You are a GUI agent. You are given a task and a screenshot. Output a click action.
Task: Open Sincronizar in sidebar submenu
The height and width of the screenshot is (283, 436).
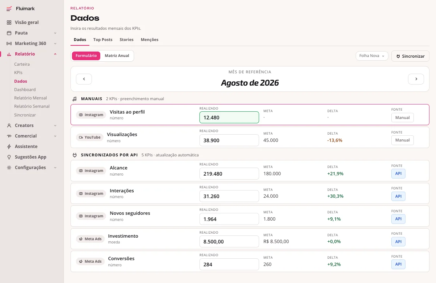point(25,115)
